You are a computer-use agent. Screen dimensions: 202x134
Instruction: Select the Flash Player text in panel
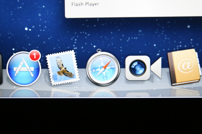(x=85, y=4)
